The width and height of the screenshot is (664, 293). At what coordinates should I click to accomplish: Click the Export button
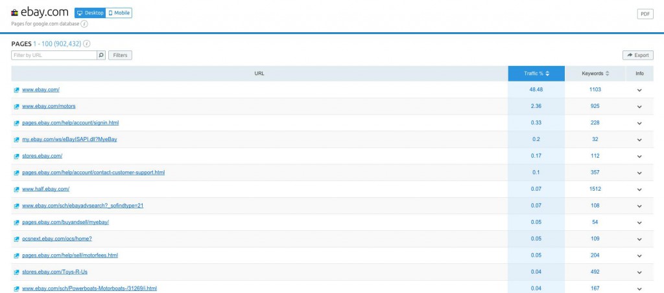pyautogui.click(x=638, y=56)
